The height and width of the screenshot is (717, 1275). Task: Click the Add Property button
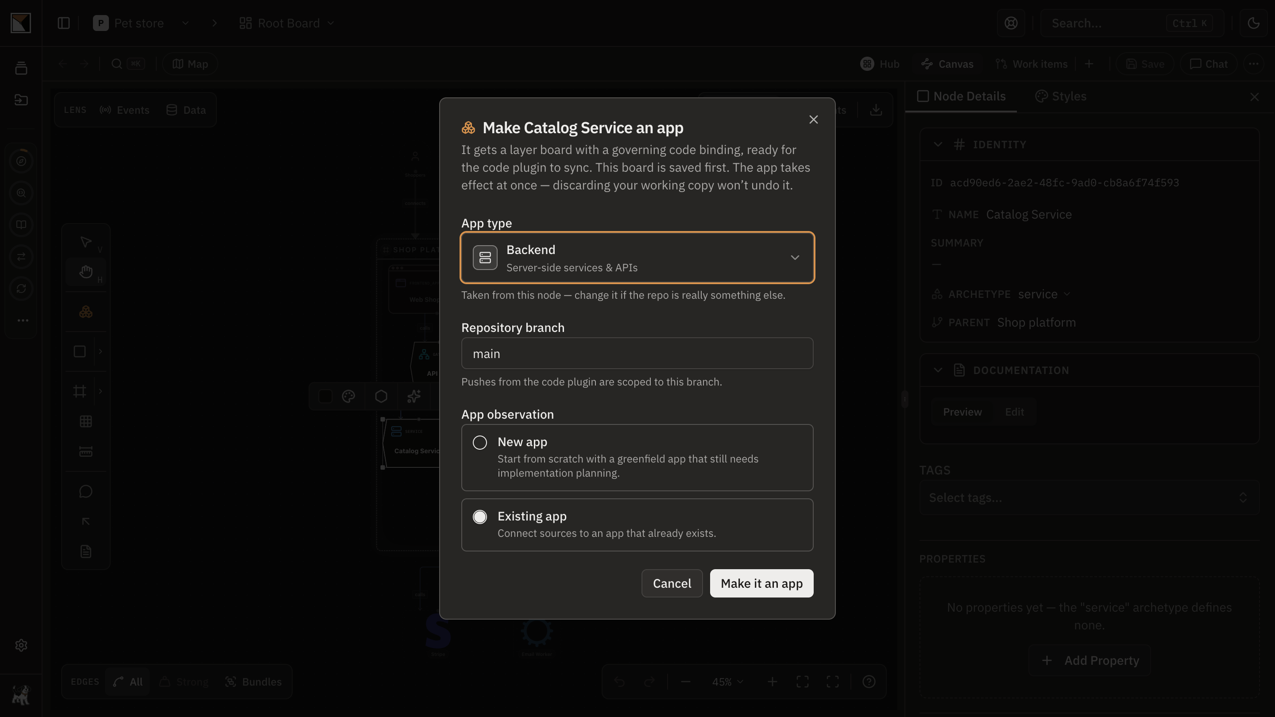click(1089, 661)
